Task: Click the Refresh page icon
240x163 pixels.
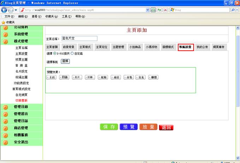Action: click(x=159, y=10)
